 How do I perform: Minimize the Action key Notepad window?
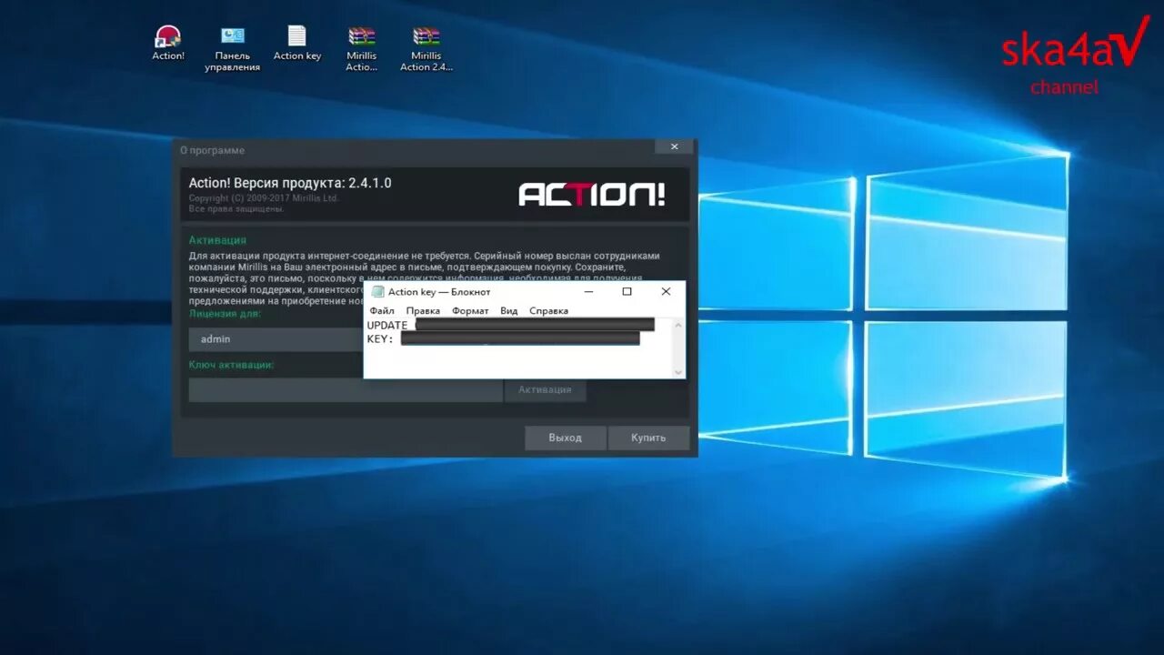click(588, 292)
